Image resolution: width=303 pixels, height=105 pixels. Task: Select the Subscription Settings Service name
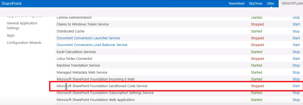pos(105,93)
